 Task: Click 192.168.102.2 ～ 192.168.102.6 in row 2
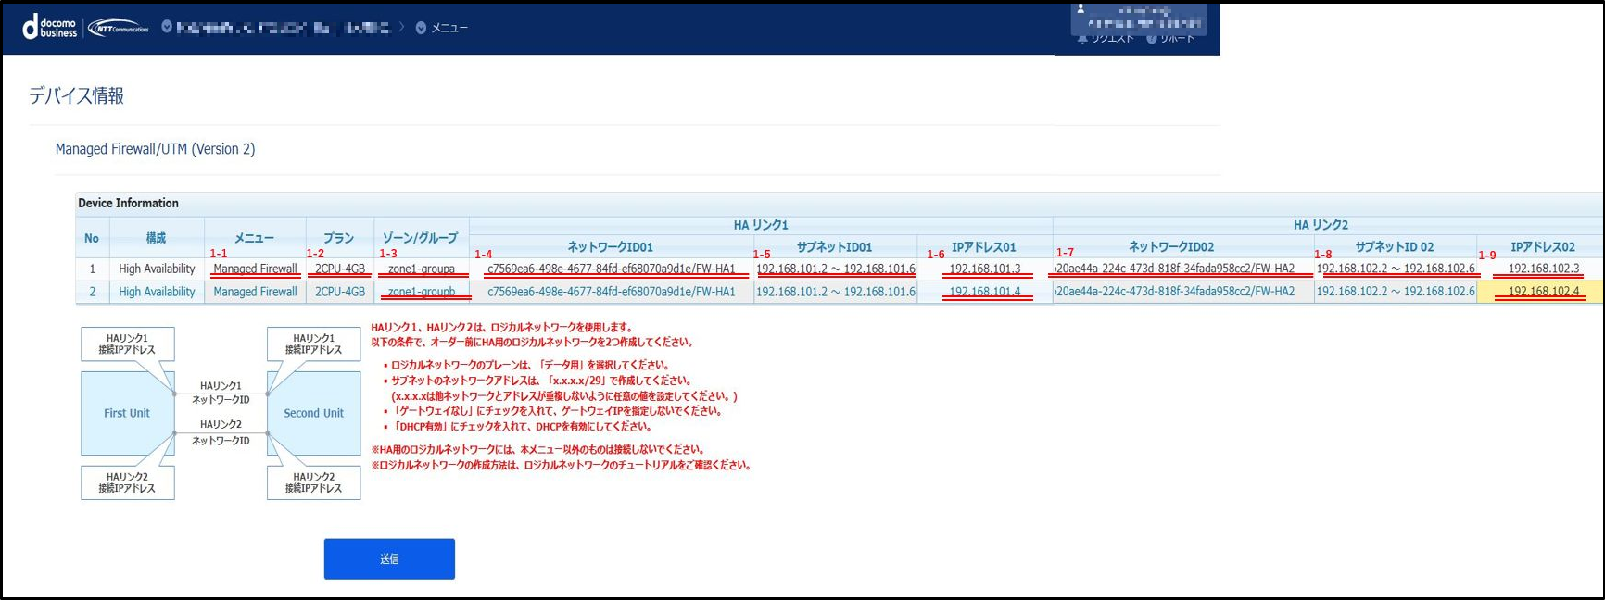coord(1396,292)
